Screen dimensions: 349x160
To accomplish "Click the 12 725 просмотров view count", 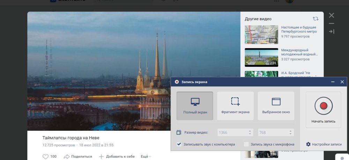I will pos(59,145).
